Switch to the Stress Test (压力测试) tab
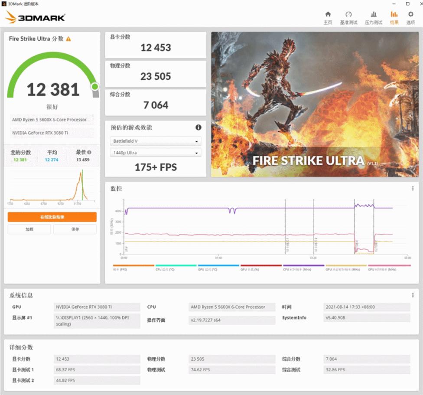The height and width of the screenshot is (395, 423). 373,18
